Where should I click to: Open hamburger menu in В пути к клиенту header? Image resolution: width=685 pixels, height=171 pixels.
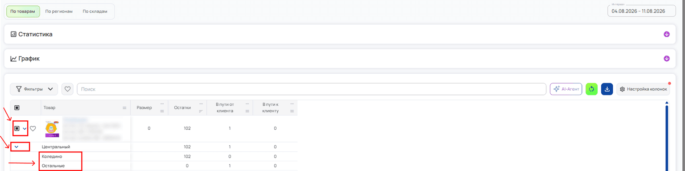[293, 111]
